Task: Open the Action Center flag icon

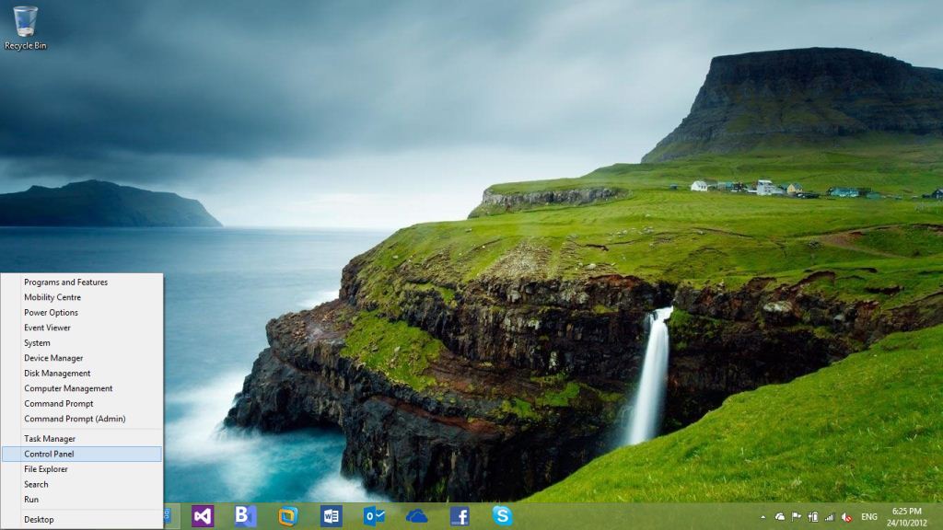Action: [x=797, y=517]
